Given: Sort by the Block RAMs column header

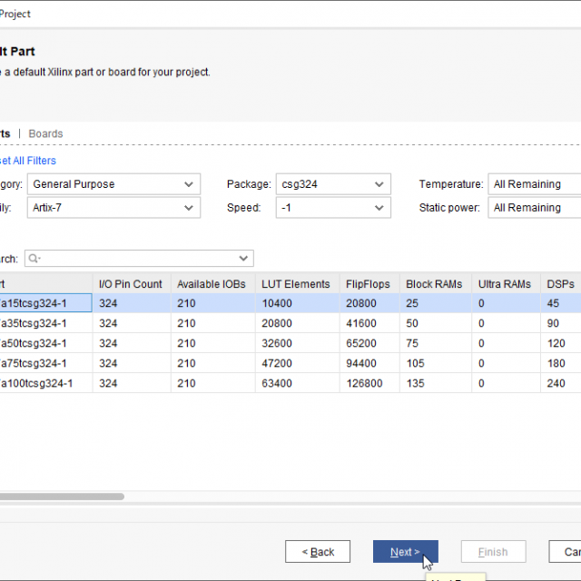Looking at the screenshot, I should tap(435, 284).
